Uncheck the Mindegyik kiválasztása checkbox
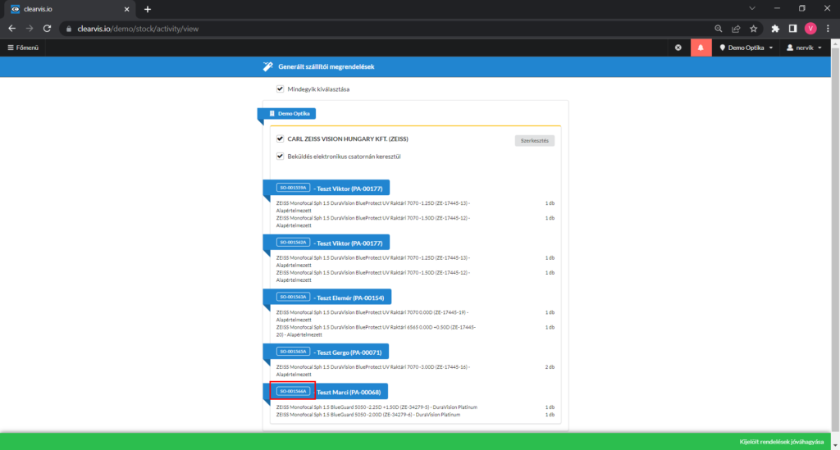The width and height of the screenshot is (840, 450). (x=281, y=89)
